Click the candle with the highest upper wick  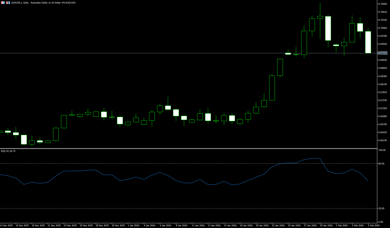coord(320,17)
